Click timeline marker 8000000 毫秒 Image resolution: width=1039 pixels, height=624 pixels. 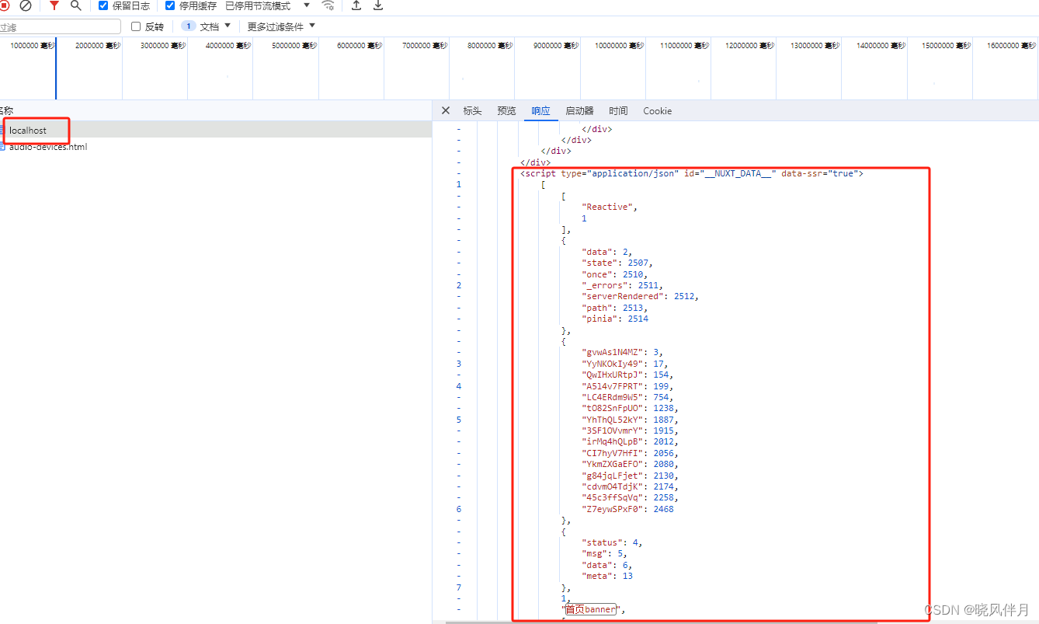(x=490, y=46)
